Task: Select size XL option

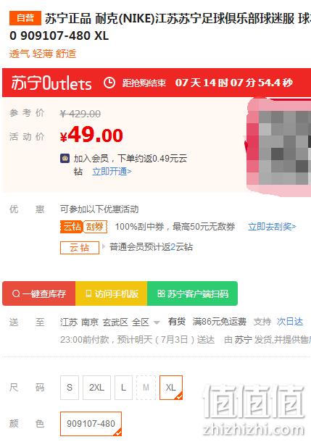Action: pyautogui.click(x=171, y=388)
